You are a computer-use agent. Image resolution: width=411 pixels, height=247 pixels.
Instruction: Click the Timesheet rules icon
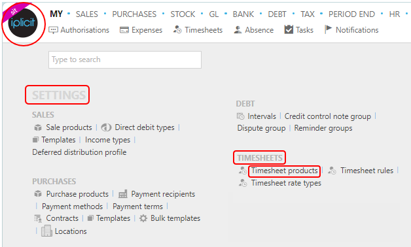click(332, 171)
